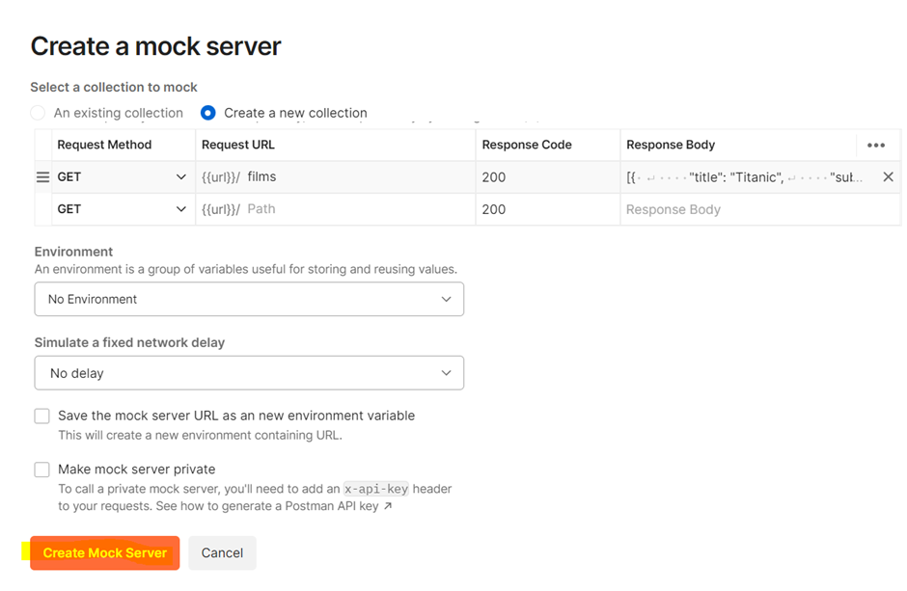Enable saving mock server URL as environment variable
The image size is (907, 591).
[42, 416]
